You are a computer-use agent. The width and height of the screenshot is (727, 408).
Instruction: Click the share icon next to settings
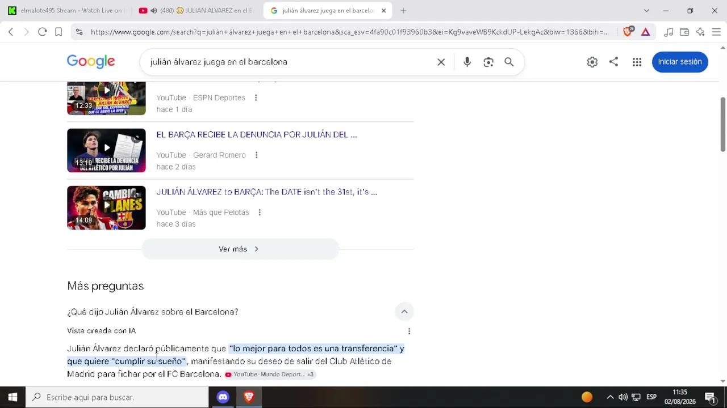pos(613,62)
